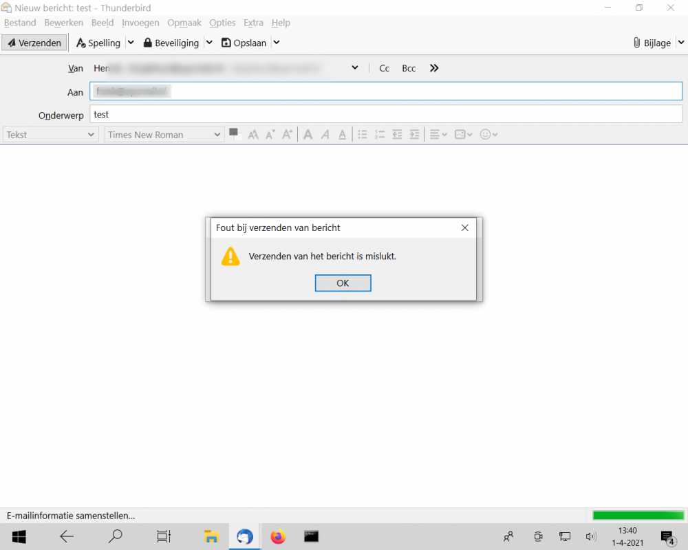Add a Cc recipient field

[x=385, y=68]
